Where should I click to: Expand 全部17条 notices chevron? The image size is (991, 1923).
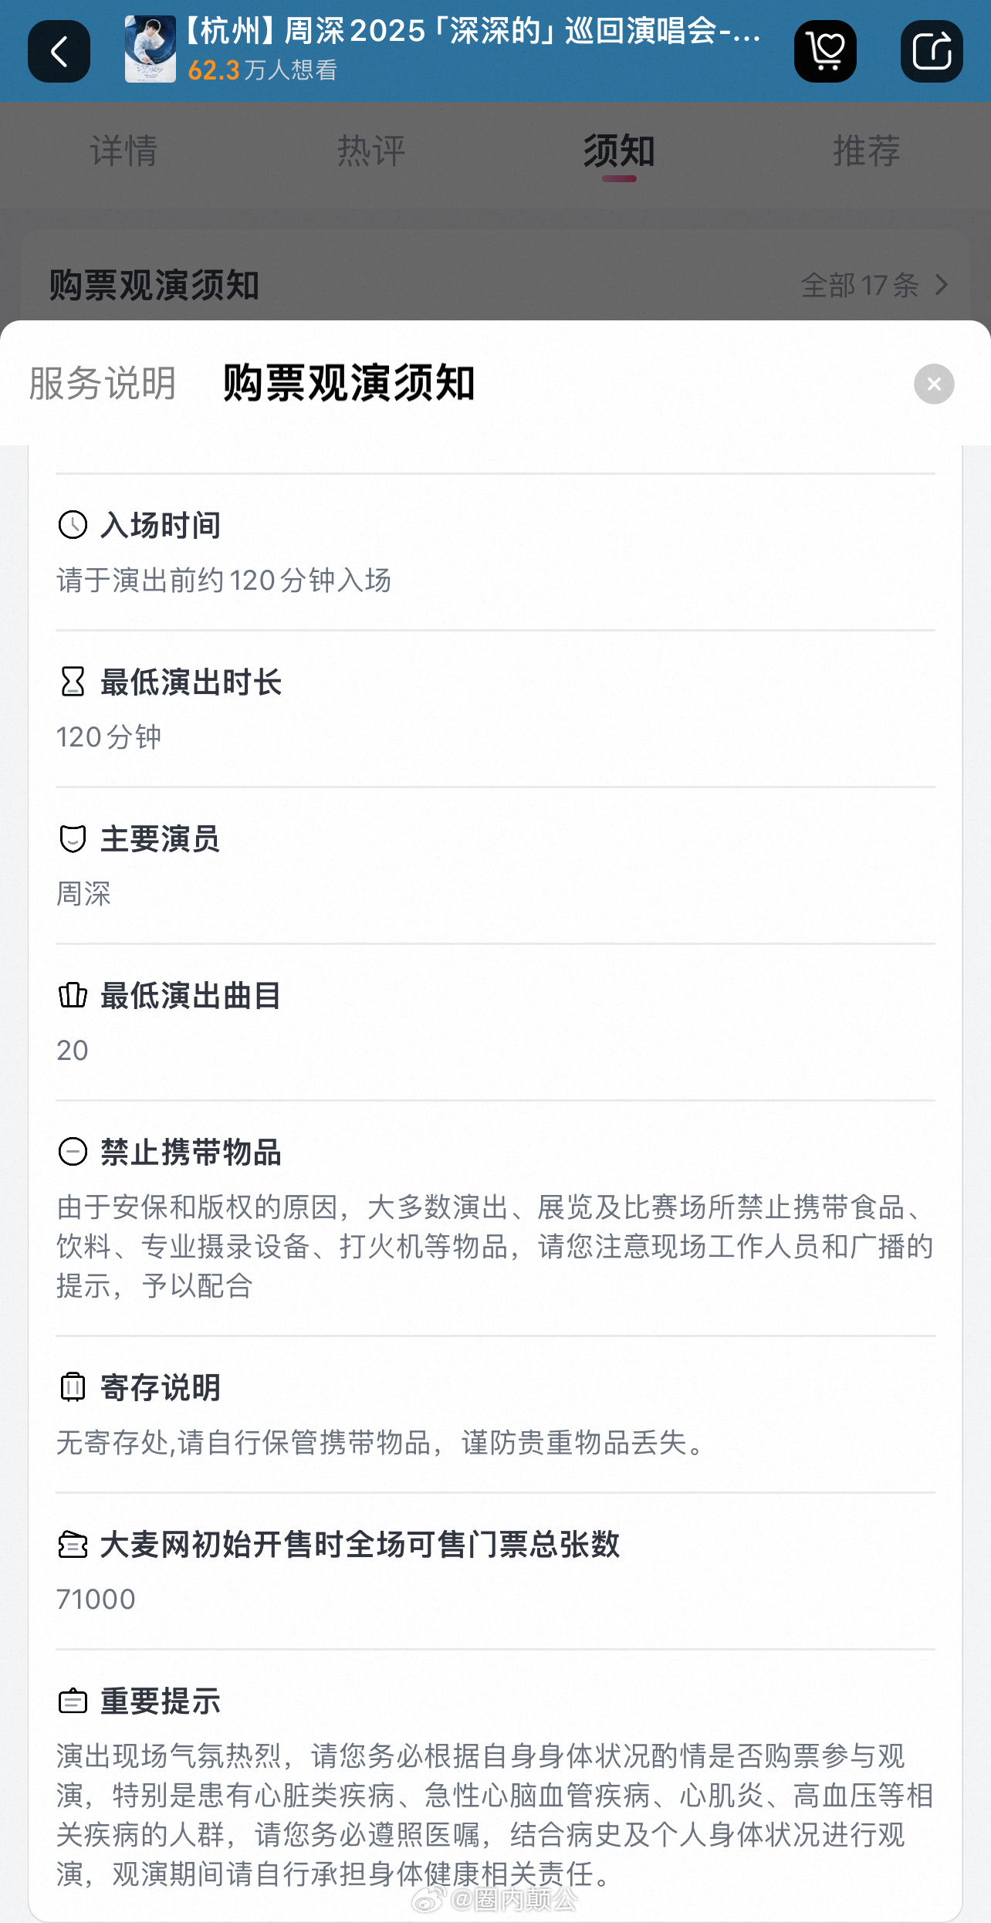pos(874,285)
